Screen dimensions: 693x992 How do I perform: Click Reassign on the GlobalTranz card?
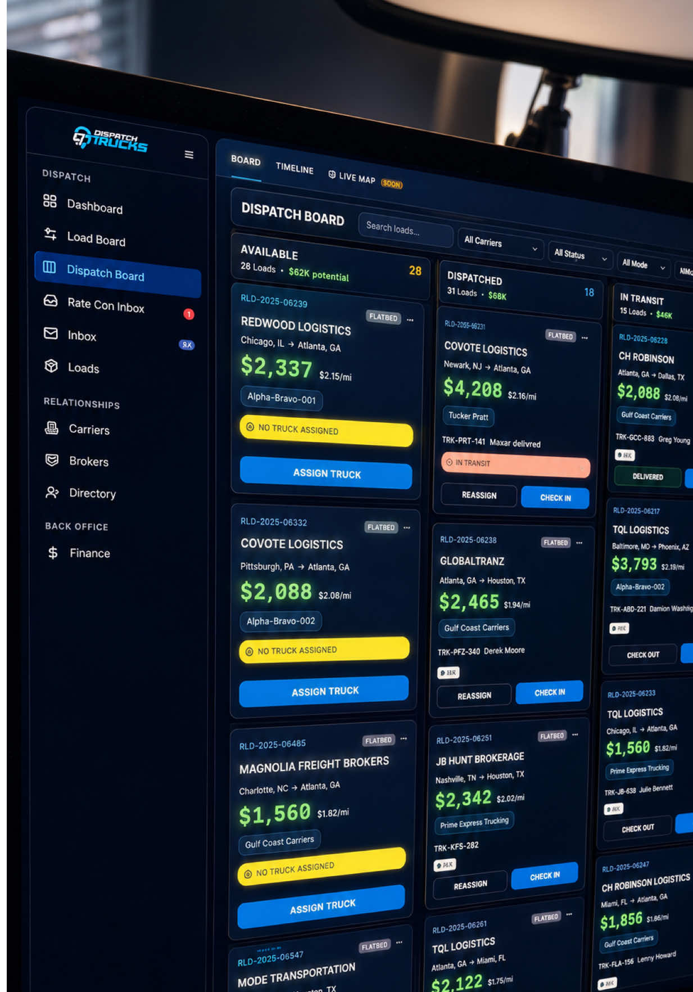[474, 696]
